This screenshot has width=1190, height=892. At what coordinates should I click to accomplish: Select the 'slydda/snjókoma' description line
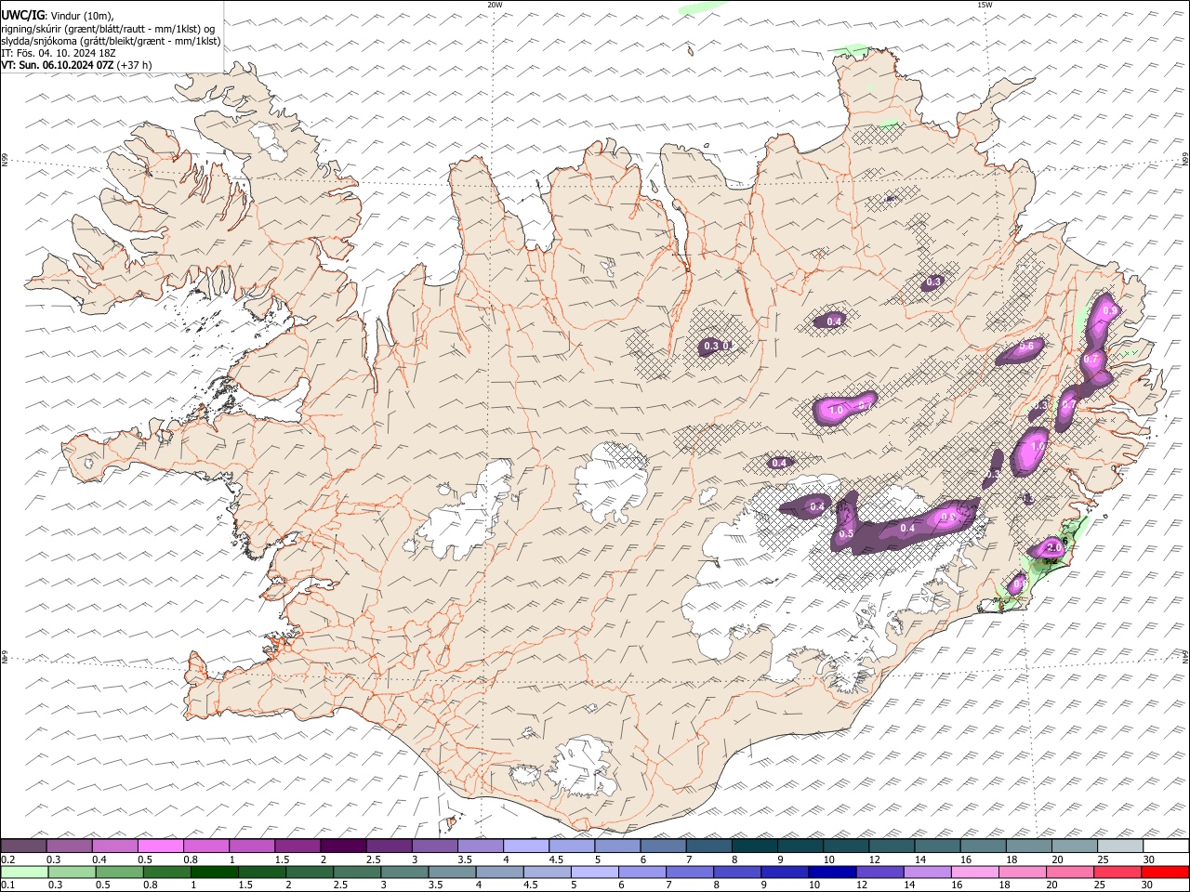[112, 41]
